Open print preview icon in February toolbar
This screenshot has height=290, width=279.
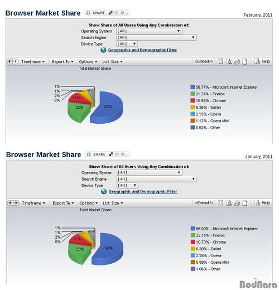pyautogui.click(x=229, y=61)
